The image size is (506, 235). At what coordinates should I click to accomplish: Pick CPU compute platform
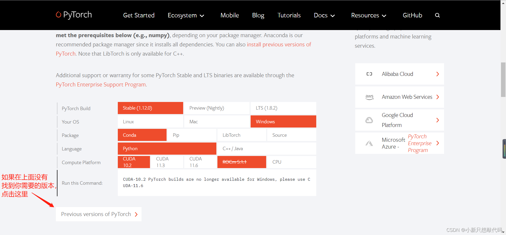point(292,162)
